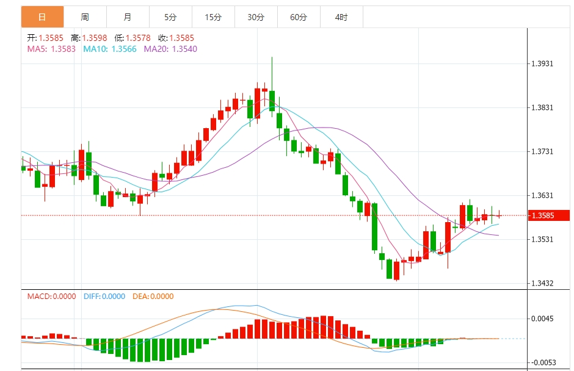Click the red 1.3585 current price tag
Screen dimensions: 574x371
[549, 215]
